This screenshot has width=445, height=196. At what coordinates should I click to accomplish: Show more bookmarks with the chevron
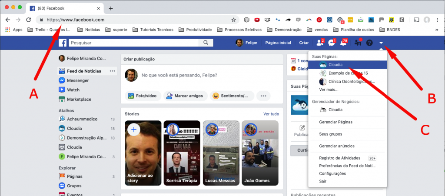[x=436, y=30]
